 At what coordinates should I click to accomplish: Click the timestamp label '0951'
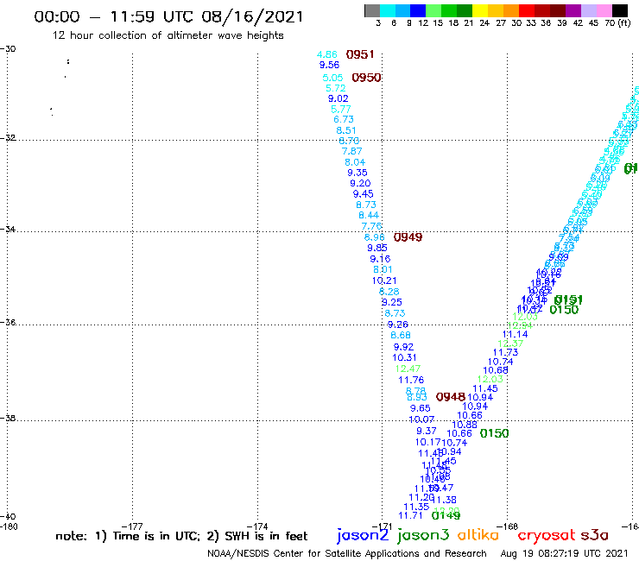[360, 54]
